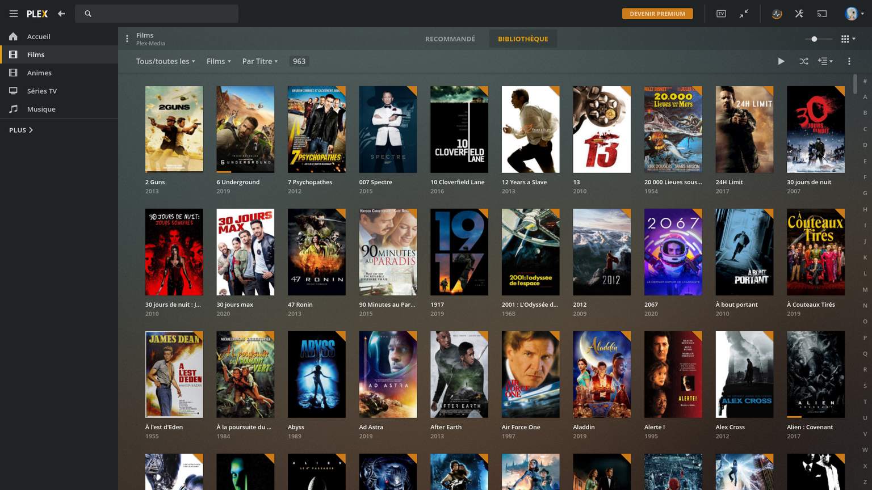Screen dimensions: 872x490
Task: Click the Plex logo
Action: tap(37, 14)
